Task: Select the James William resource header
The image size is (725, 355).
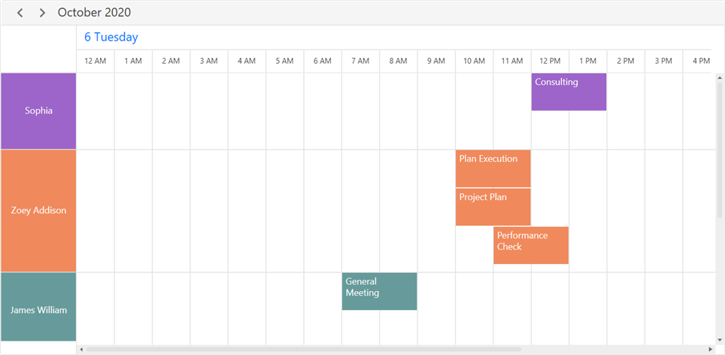Action: (x=38, y=310)
